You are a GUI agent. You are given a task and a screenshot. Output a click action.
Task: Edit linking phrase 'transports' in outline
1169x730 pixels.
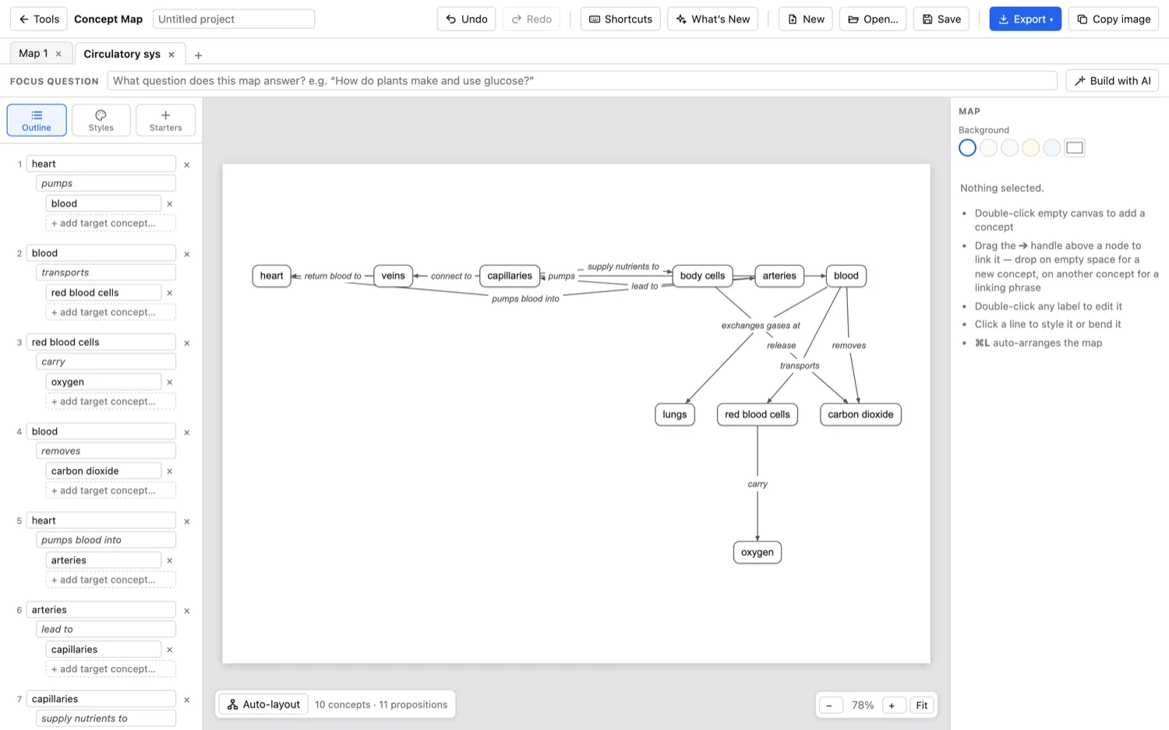click(106, 273)
